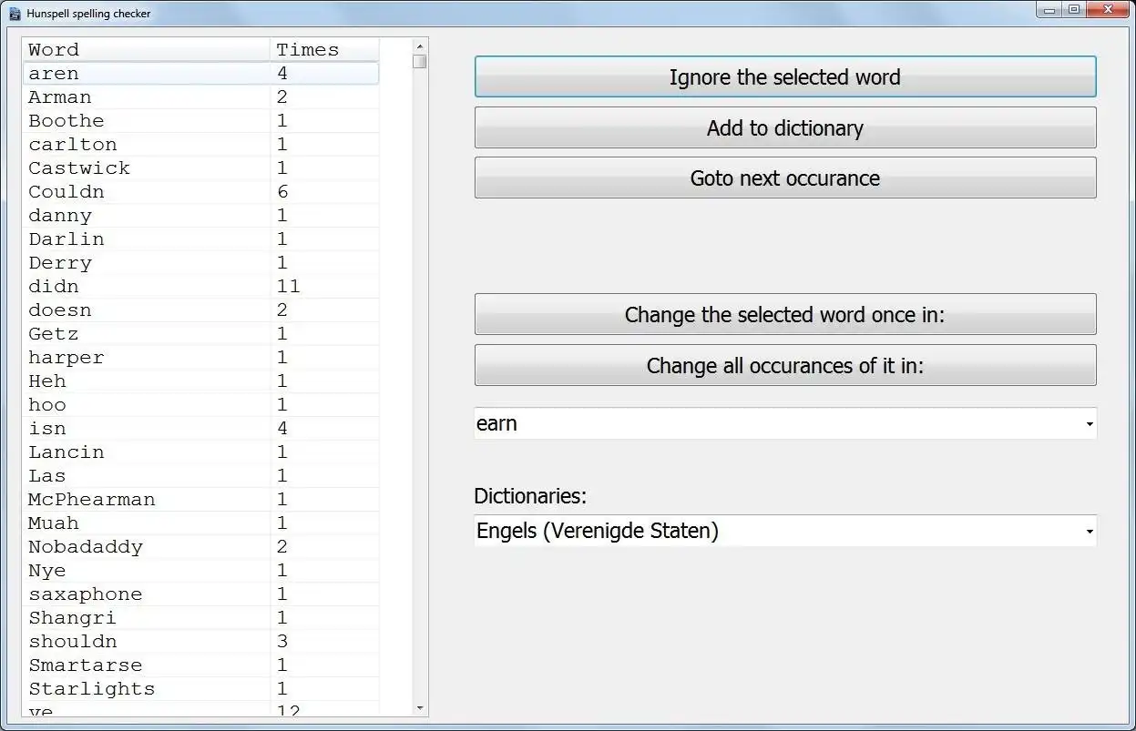Click the Engels (Verenigde Staten) combo box
Viewport: 1136px width, 731px height.
[784, 531]
